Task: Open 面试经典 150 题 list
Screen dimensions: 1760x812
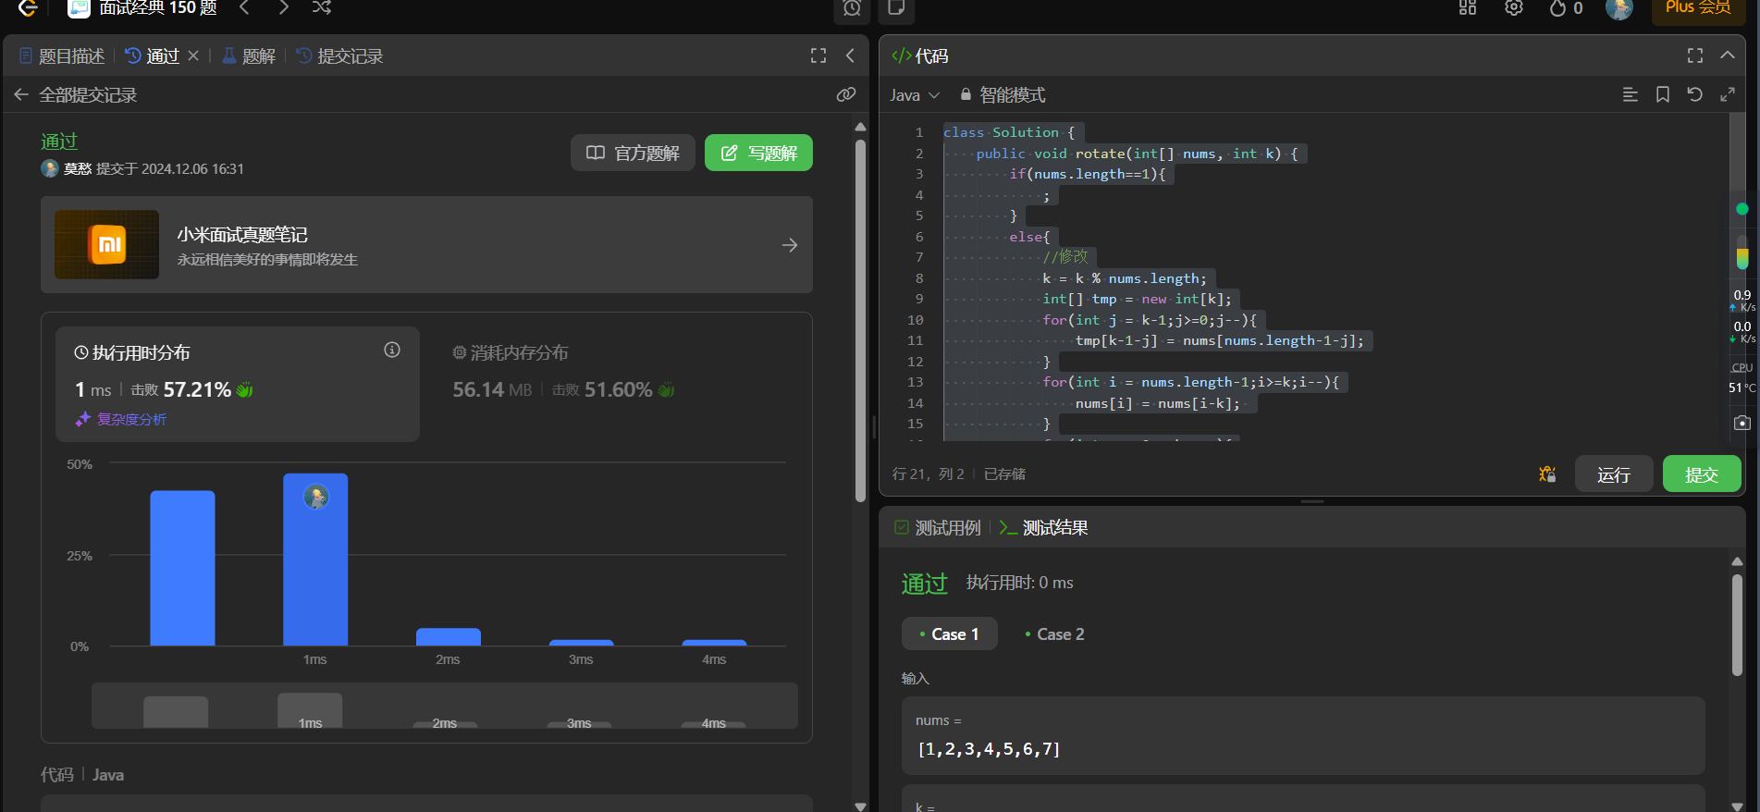Action: (144, 8)
